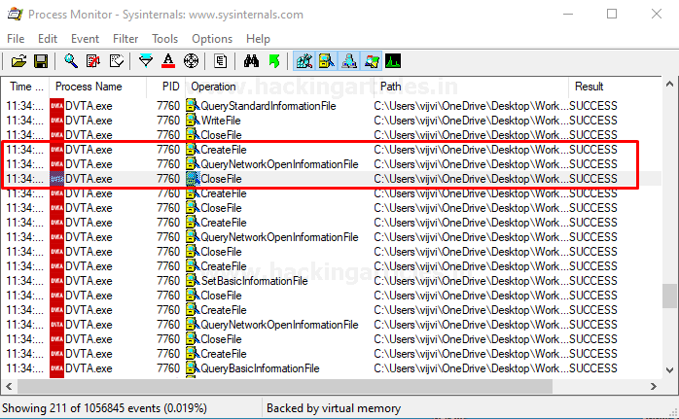Click the vertical scrollbar up arrow
Viewport: 679px width, 419px height.
click(x=669, y=84)
